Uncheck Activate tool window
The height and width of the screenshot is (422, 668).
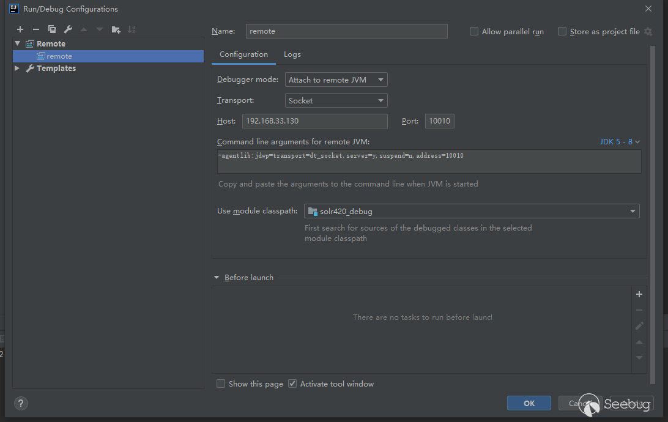pos(292,384)
